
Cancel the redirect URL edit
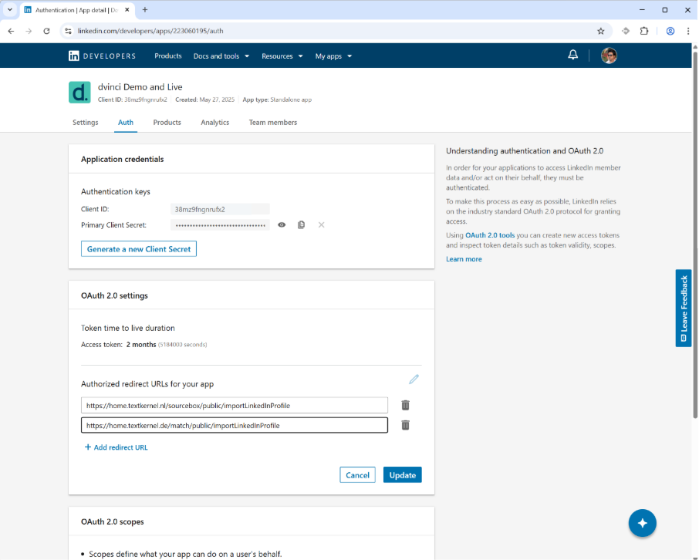357,475
